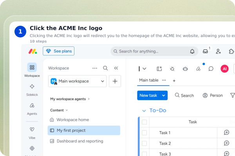Check the Task 3 checkbox
Viewport: 235px width, 156px height.
pos(144,154)
